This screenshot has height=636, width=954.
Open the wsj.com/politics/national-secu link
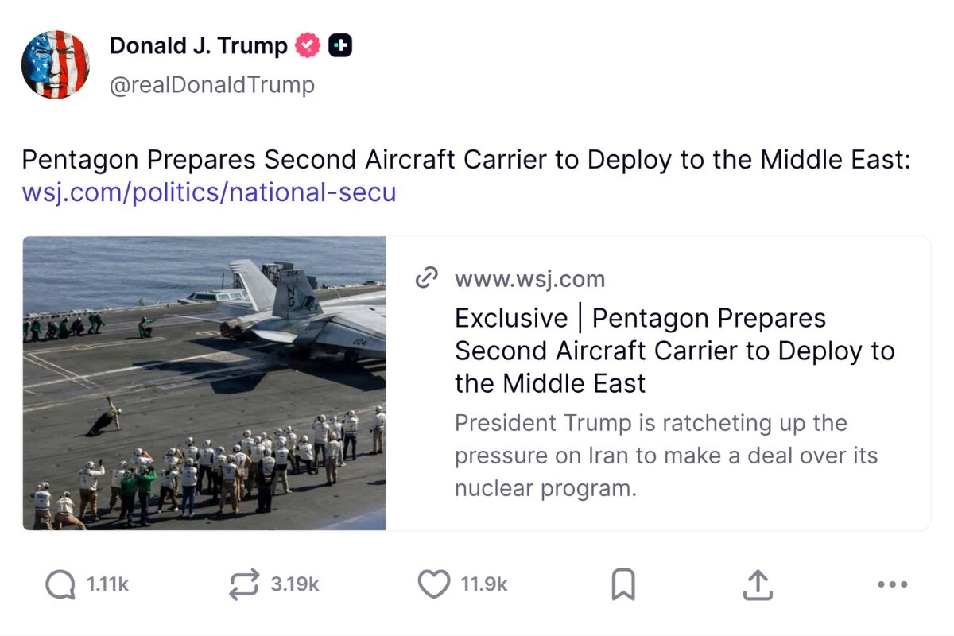[208, 192]
